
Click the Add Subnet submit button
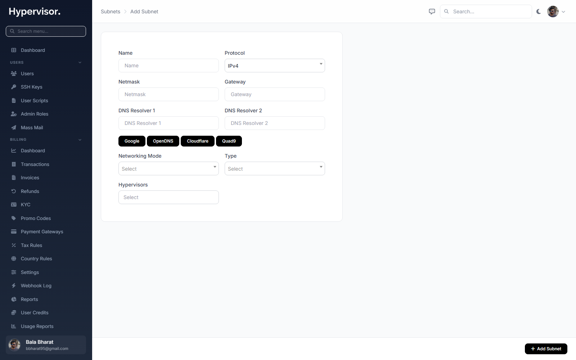(546, 349)
